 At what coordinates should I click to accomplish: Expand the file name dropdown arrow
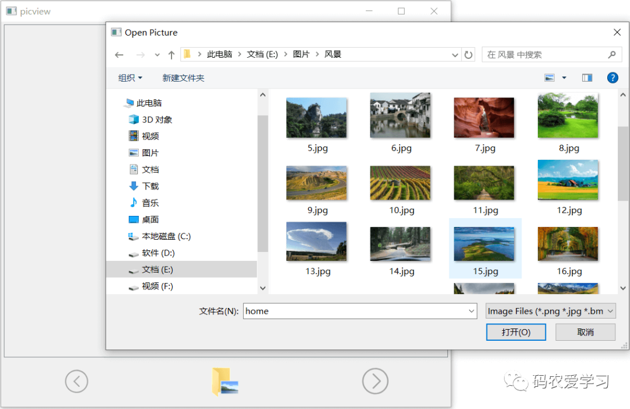pos(471,311)
